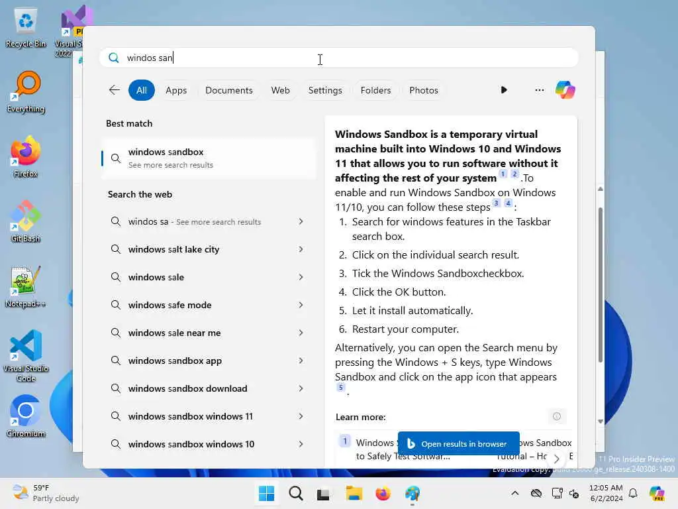Image resolution: width=678 pixels, height=509 pixels.
Task: Click Open results in browser button
Action: (x=458, y=443)
